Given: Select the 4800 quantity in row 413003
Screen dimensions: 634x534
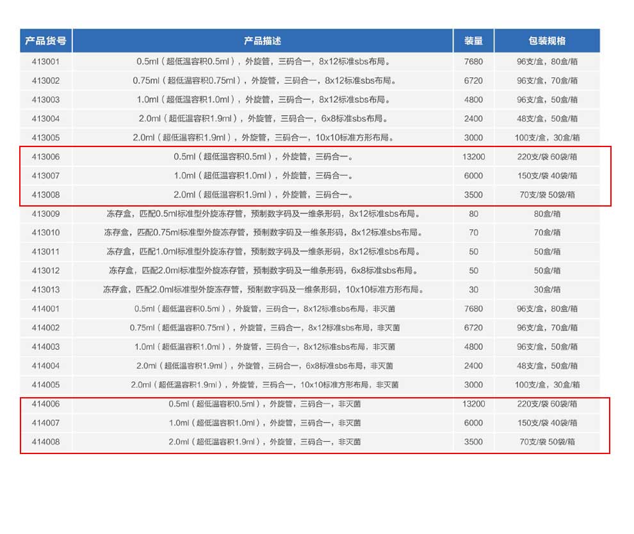Looking at the screenshot, I should pos(473,100).
